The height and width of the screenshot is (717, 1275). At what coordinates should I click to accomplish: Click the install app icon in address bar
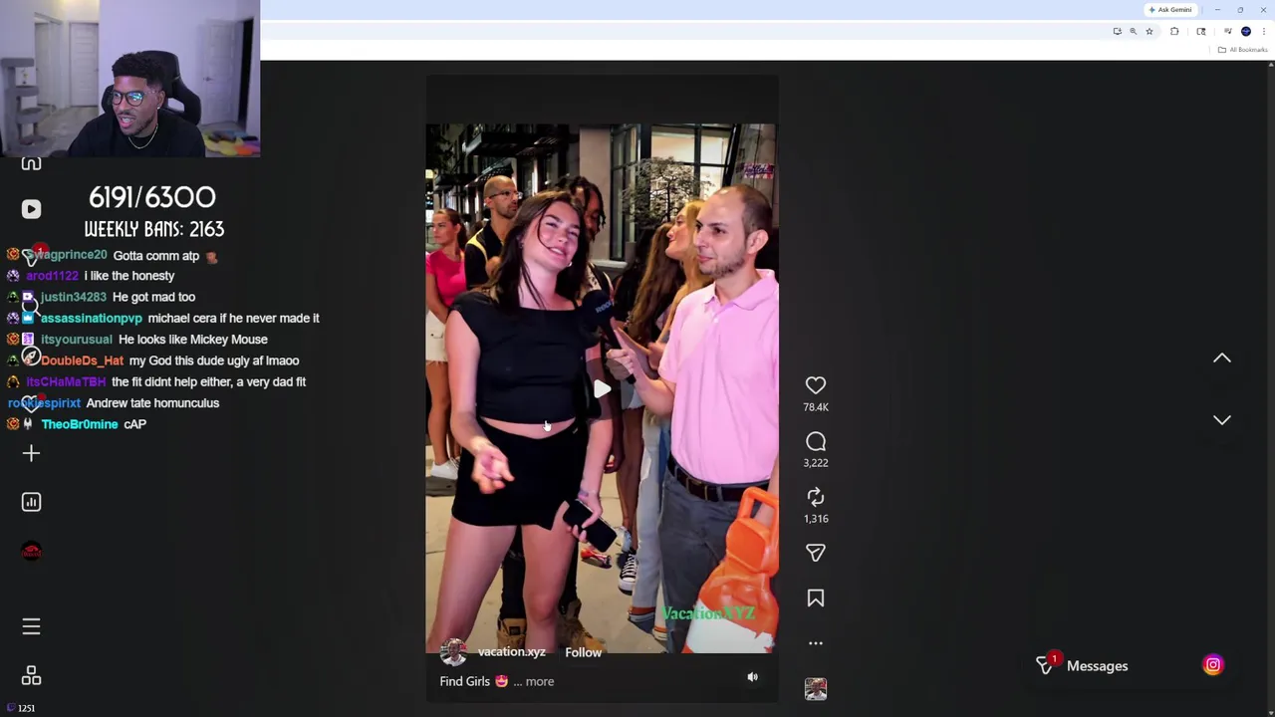[x=1118, y=31]
